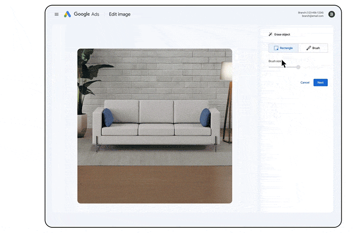Screen dimensions: 353x233
Task: Switch to the Brush erase mode
Action: click(313, 48)
